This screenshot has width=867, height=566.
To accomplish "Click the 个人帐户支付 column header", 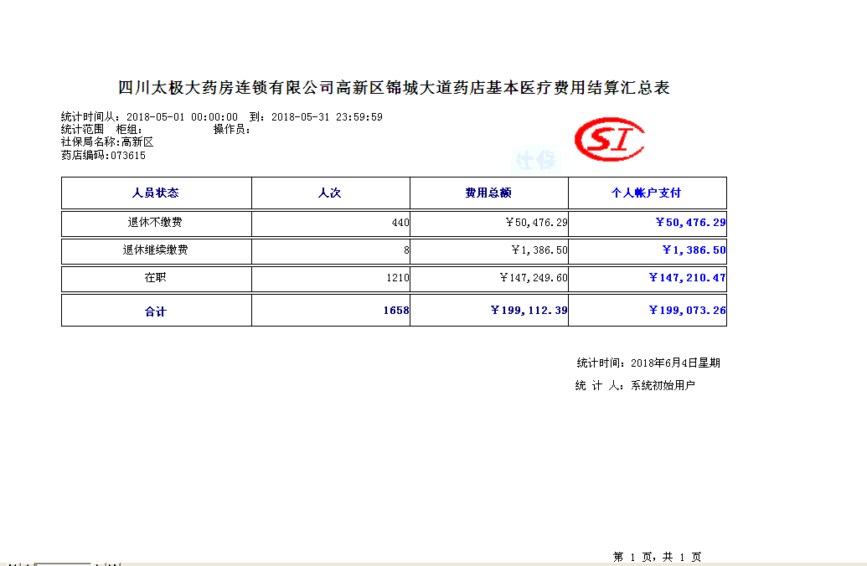I will [647, 193].
